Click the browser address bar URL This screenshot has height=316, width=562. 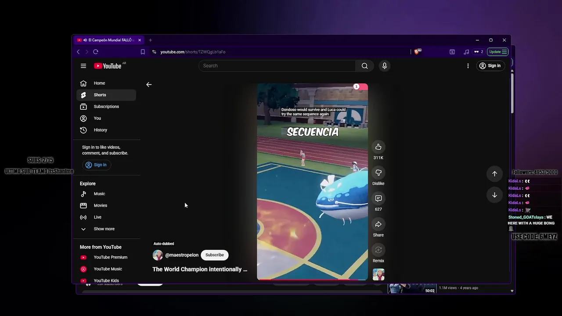(x=193, y=52)
